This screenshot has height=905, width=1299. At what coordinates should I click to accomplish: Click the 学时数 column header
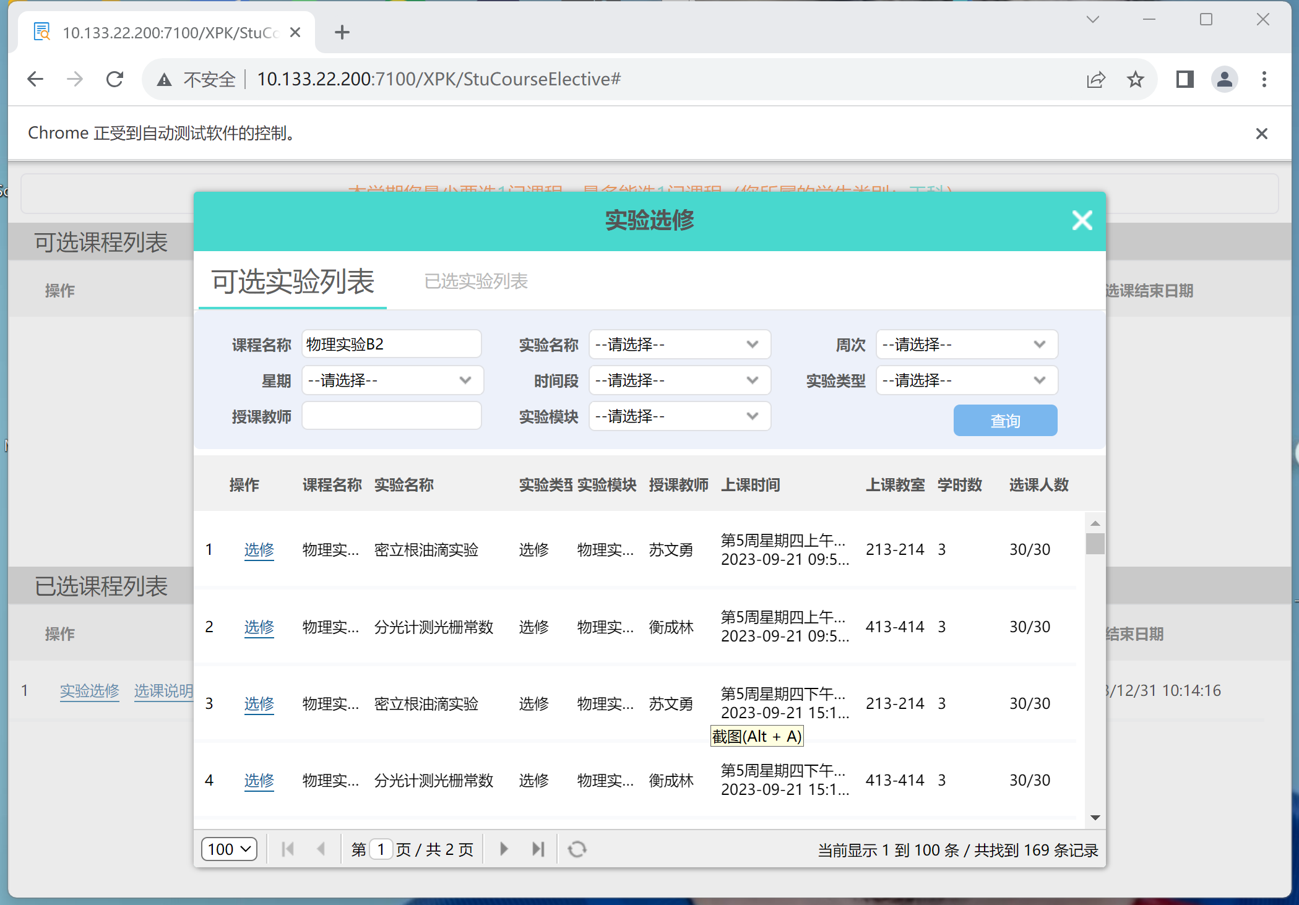tap(959, 484)
